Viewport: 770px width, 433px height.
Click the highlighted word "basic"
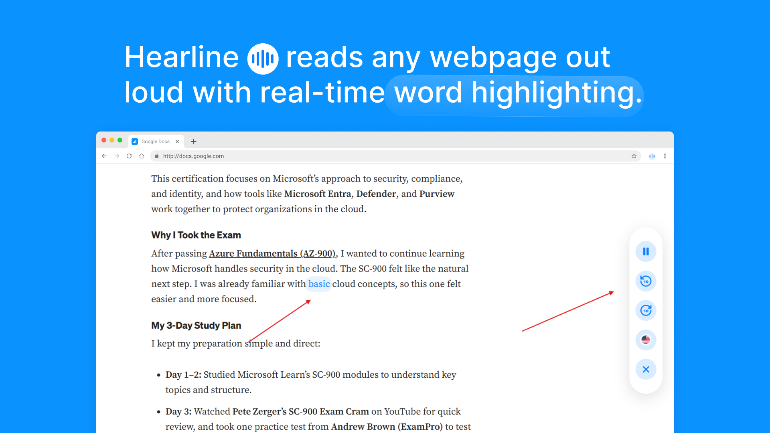tap(319, 284)
